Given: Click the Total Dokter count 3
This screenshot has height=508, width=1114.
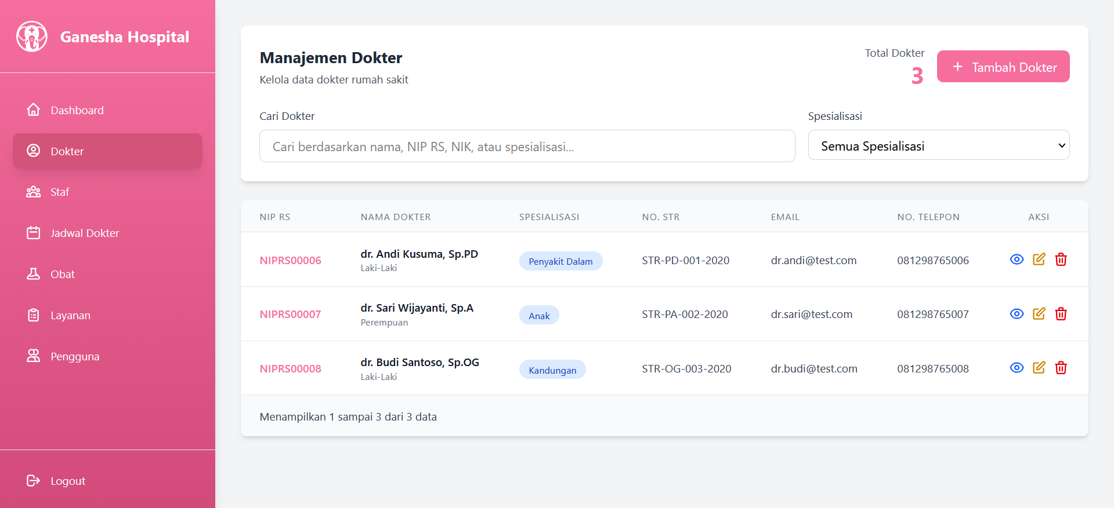Looking at the screenshot, I should (x=917, y=76).
